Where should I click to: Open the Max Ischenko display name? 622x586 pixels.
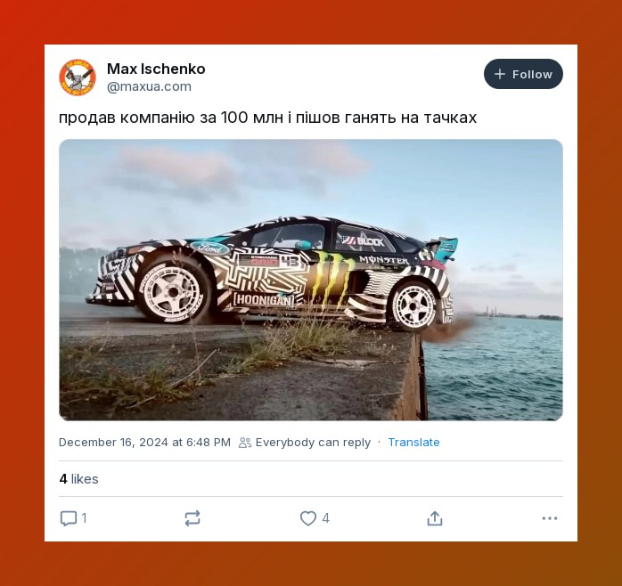(x=156, y=69)
